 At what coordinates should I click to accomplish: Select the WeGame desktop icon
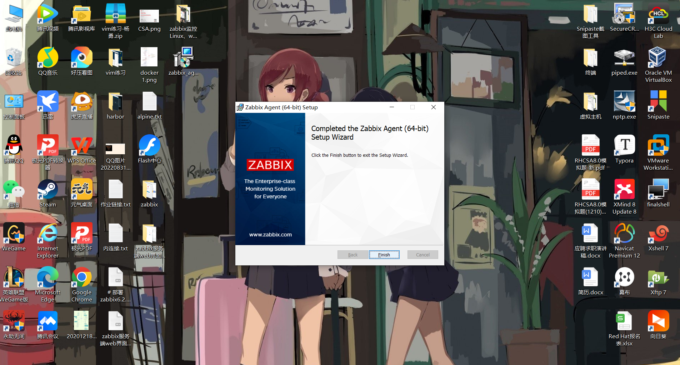[x=14, y=237]
